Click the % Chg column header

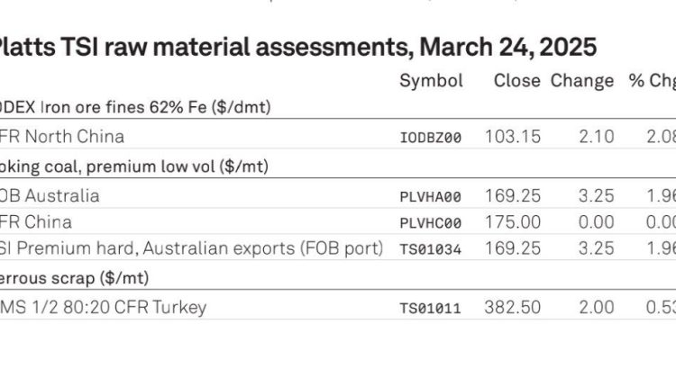point(653,81)
